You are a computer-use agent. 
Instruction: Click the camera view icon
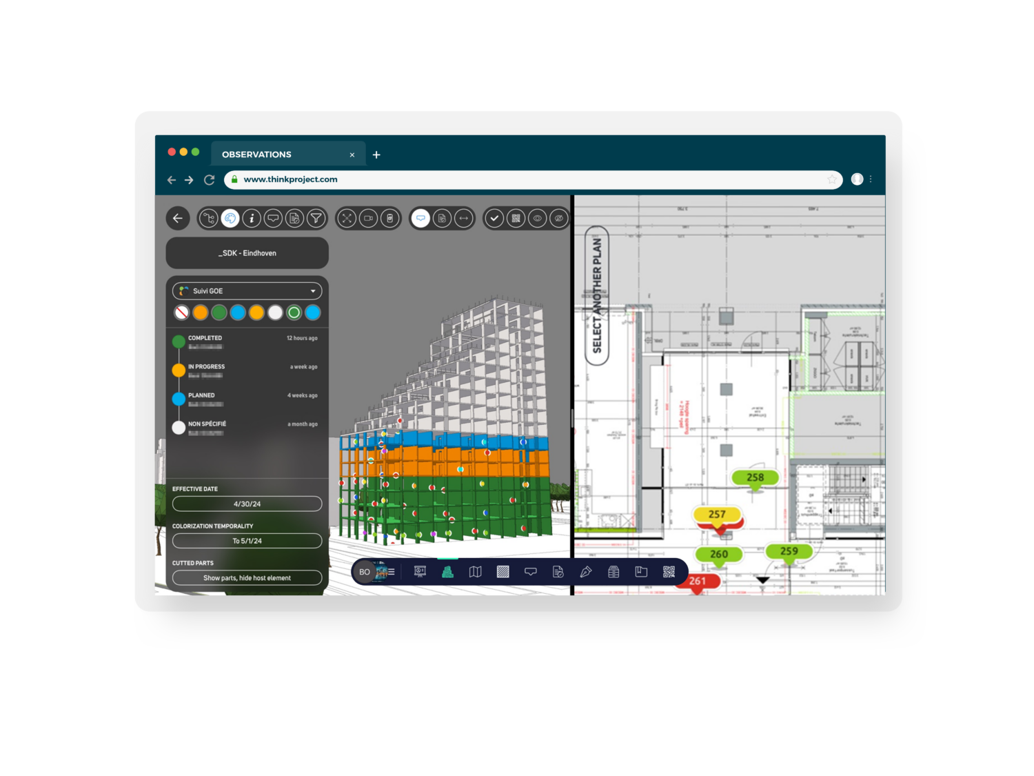369,219
